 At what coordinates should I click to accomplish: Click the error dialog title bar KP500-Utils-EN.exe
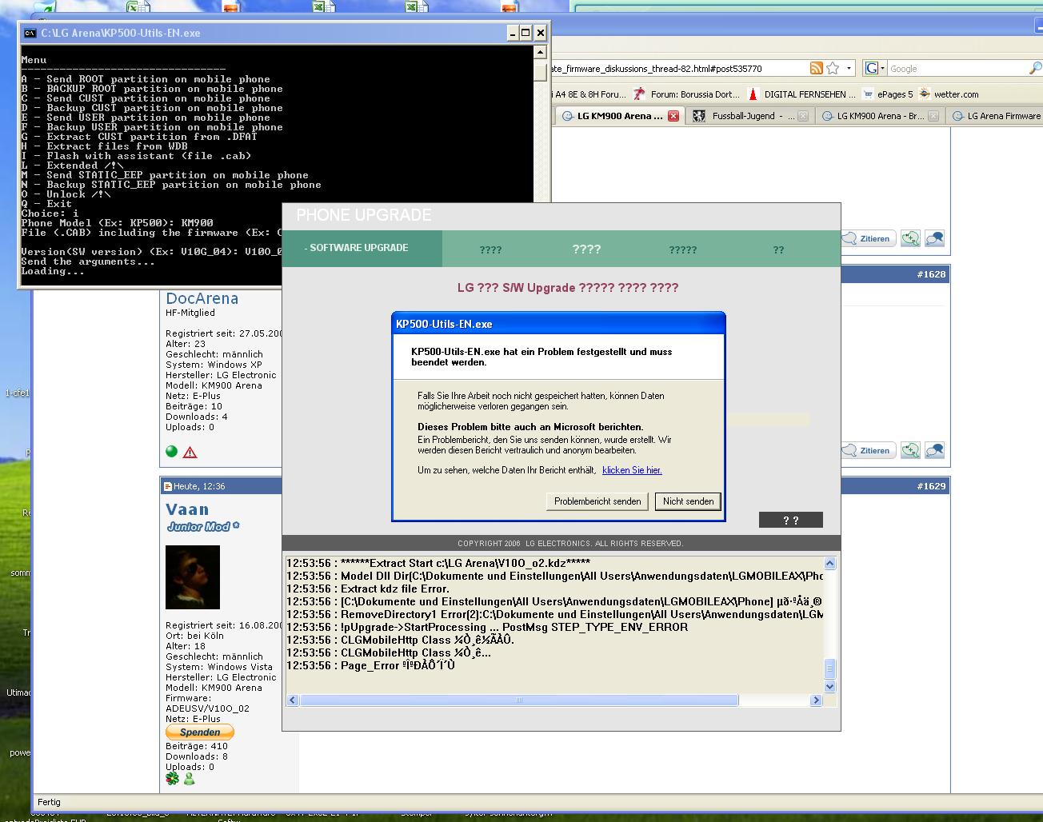558,324
